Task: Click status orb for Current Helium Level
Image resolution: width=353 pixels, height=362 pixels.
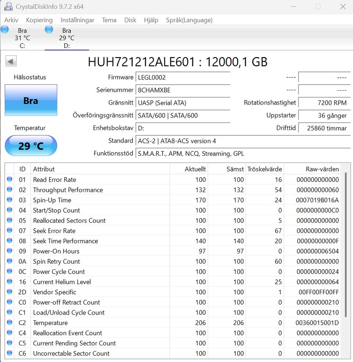Action: [x=10, y=282]
